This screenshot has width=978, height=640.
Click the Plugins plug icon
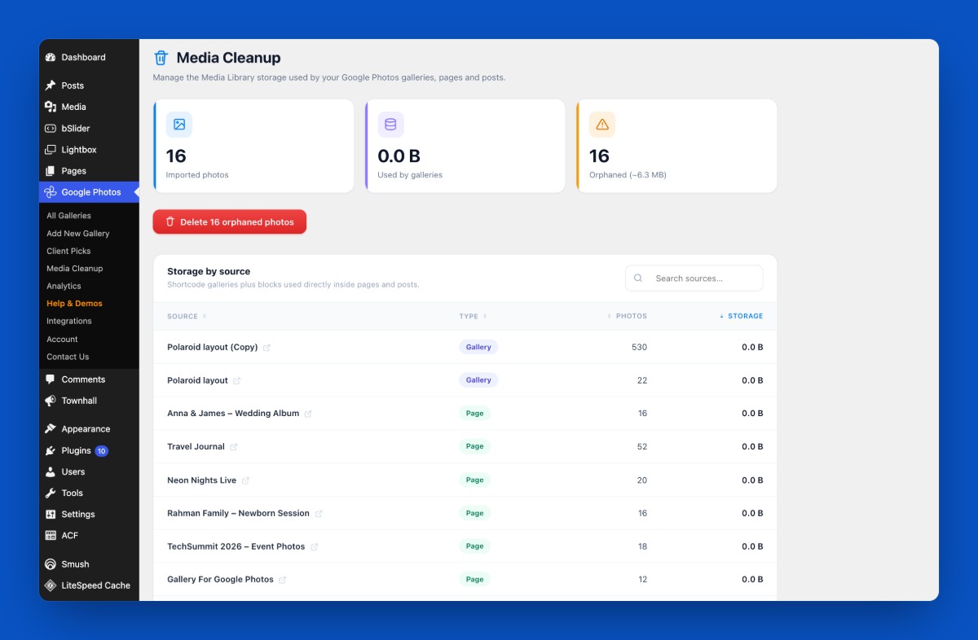[x=51, y=450]
